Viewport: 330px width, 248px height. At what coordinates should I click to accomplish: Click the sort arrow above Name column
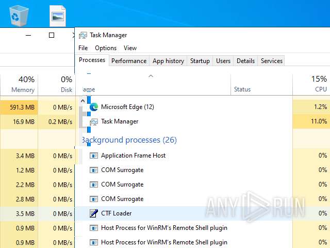151,76
